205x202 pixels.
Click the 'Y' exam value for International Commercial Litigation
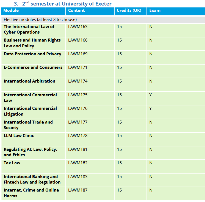(151, 108)
